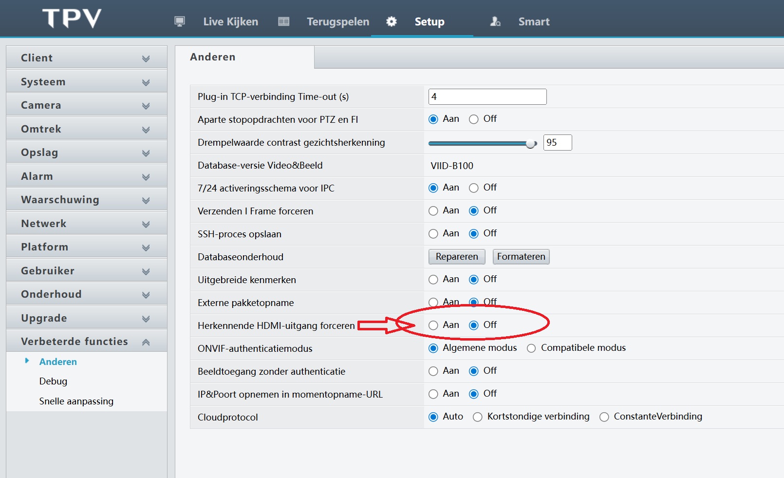Click the Smart person icon
Viewport: 784px width, 478px height.
(495, 21)
